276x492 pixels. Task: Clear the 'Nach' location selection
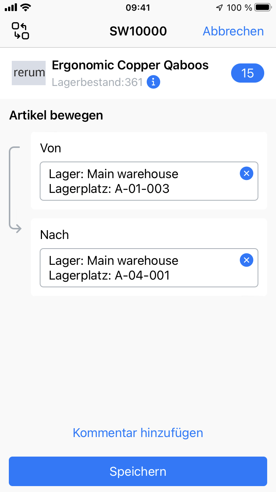(x=246, y=260)
